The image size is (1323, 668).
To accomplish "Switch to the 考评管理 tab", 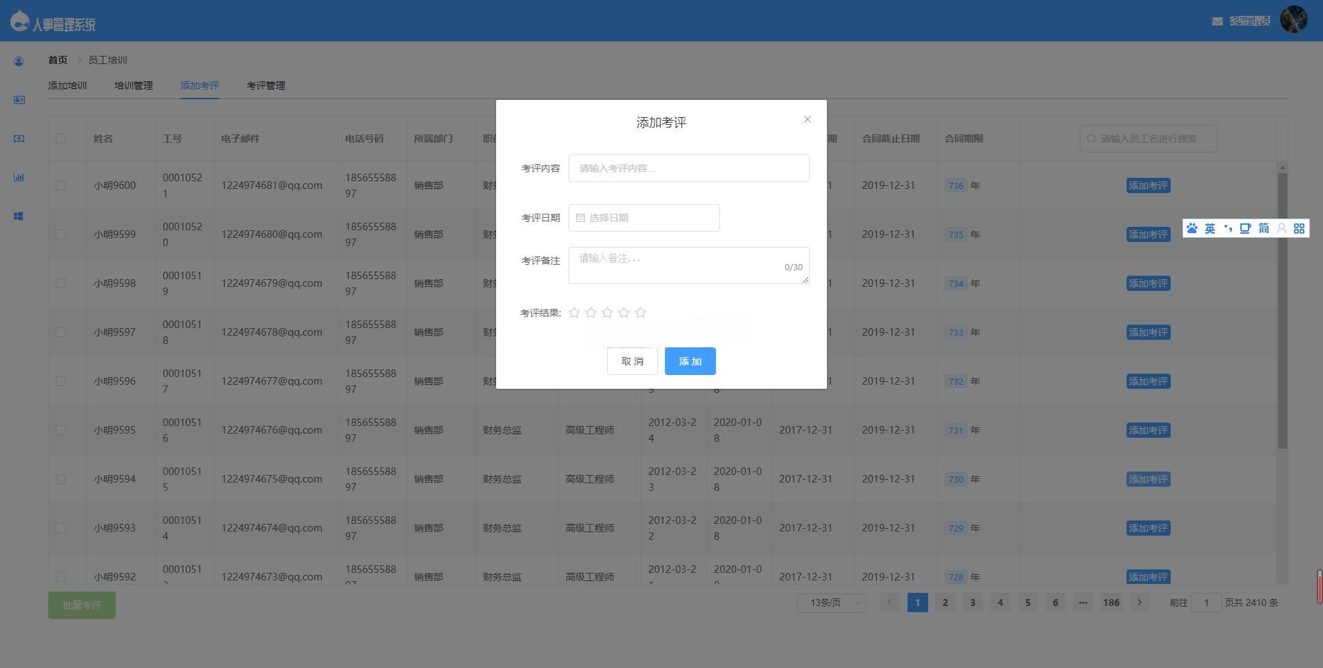I will (266, 85).
